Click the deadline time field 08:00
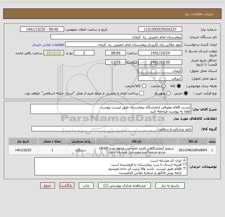The width and height of the screenshot is (225, 217). [116, 53]
